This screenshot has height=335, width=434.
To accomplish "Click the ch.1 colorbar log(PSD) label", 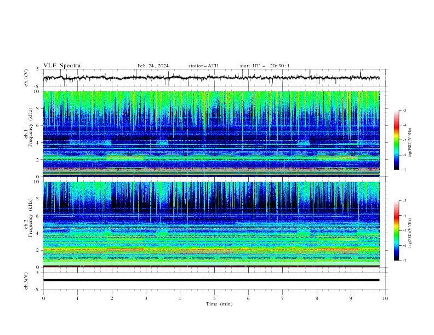I will (x=410, y=143).
